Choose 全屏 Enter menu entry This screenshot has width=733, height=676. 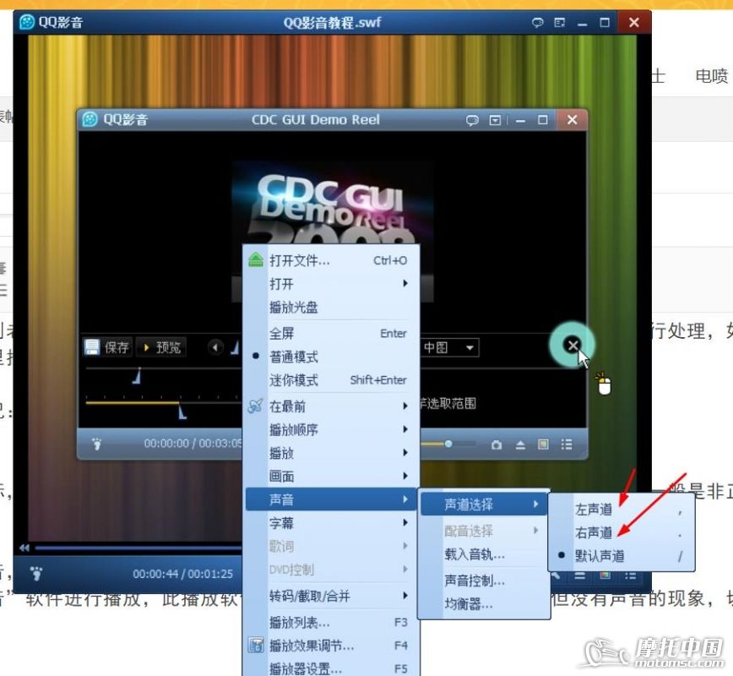pyautogui.click(x=331, y=334)
